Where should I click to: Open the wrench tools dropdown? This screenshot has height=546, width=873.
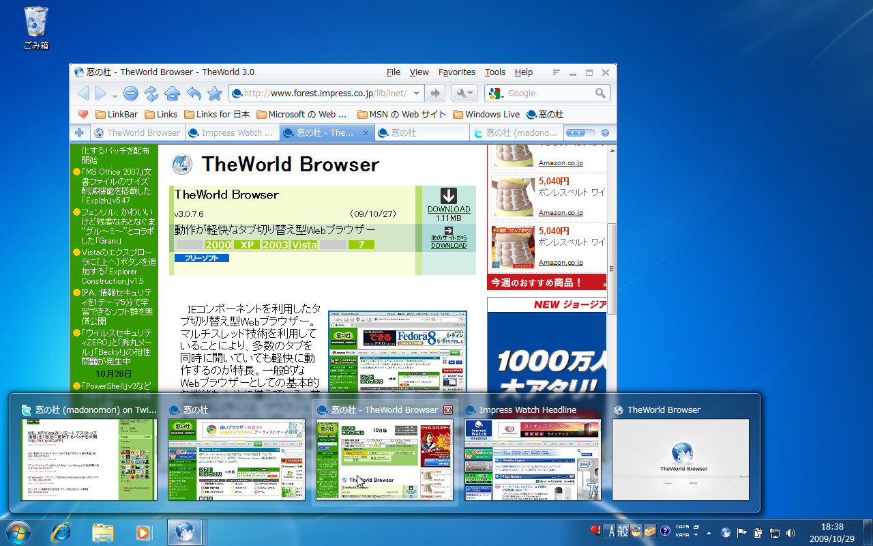pos(464,94)
